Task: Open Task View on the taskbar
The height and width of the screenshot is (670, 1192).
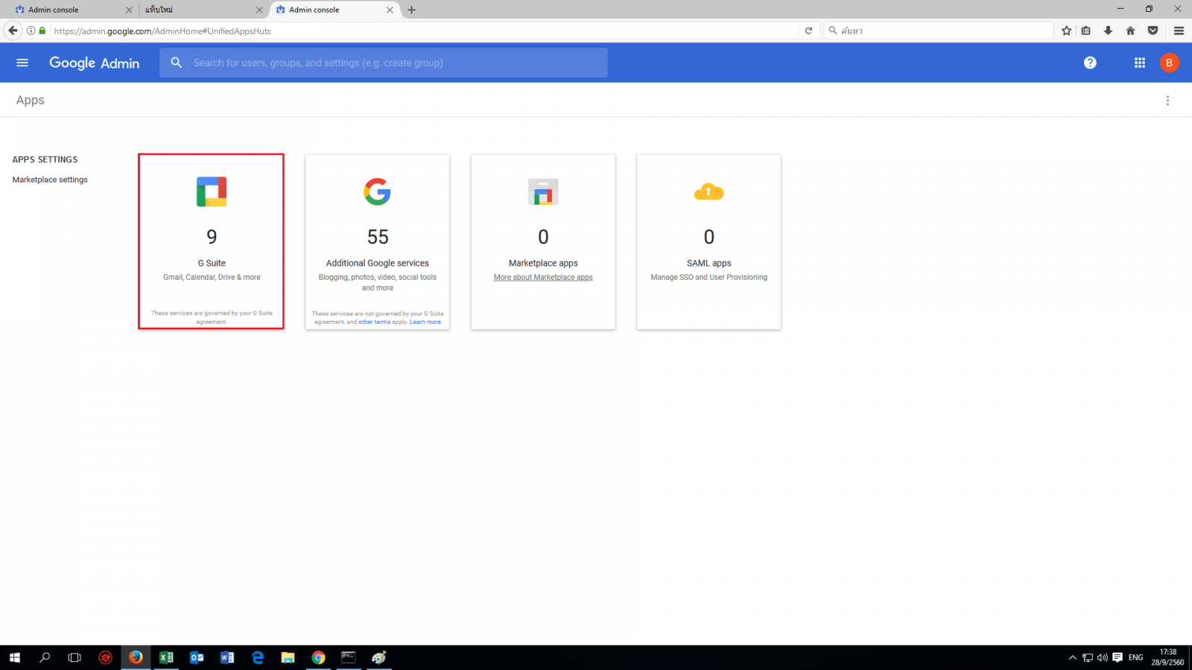Action: tap(74, 657)
